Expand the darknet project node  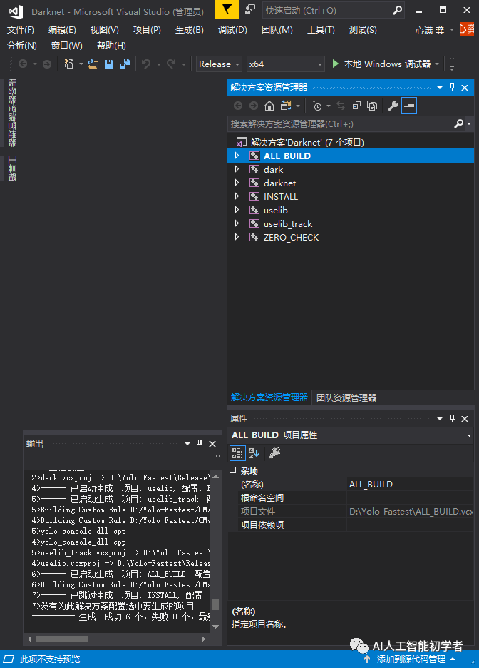(237, 183)
